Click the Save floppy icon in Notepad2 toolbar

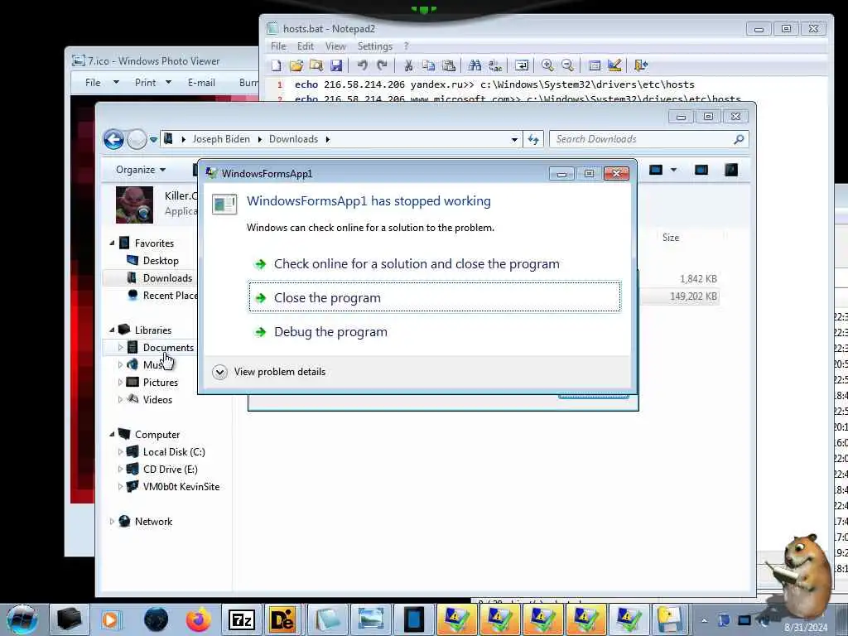[336, 65]
